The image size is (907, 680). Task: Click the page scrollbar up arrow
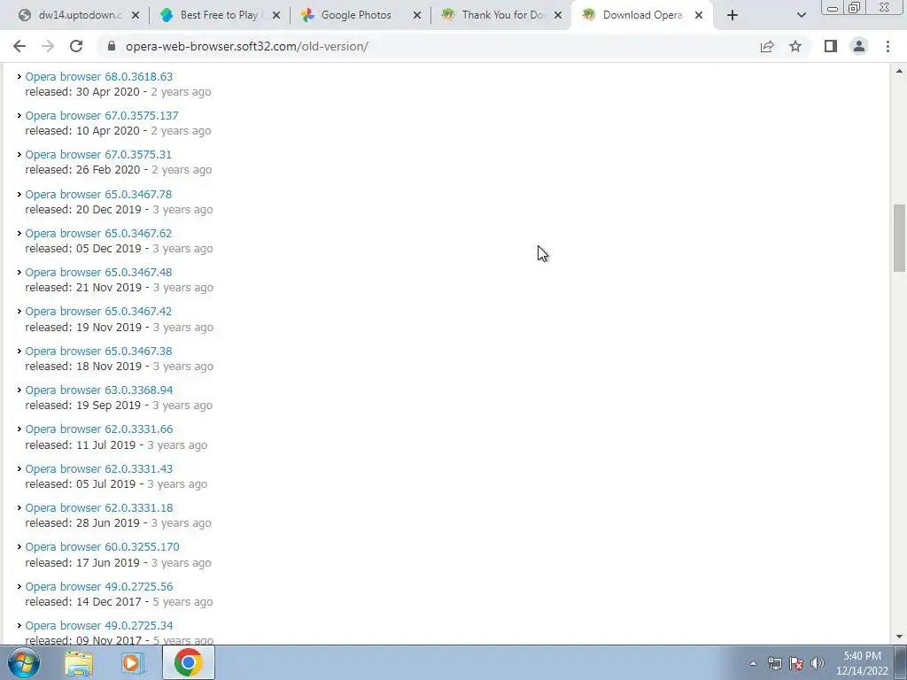[899, 71]
